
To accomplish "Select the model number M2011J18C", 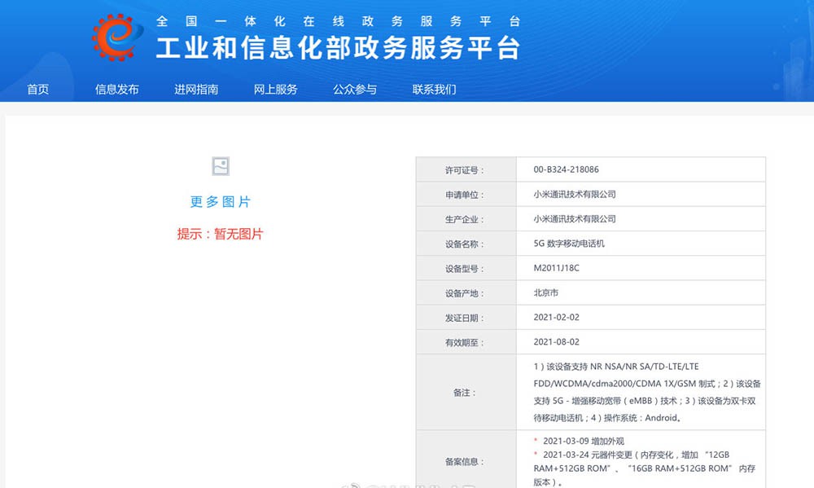I will [x=557, y=268].
